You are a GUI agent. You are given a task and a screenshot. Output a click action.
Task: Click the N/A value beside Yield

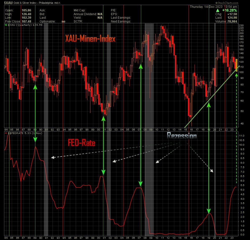click(x=100, y=18)
